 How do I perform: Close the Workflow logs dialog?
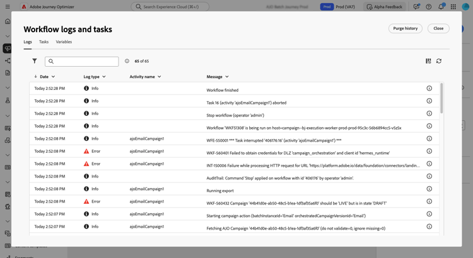coord(438,28)
